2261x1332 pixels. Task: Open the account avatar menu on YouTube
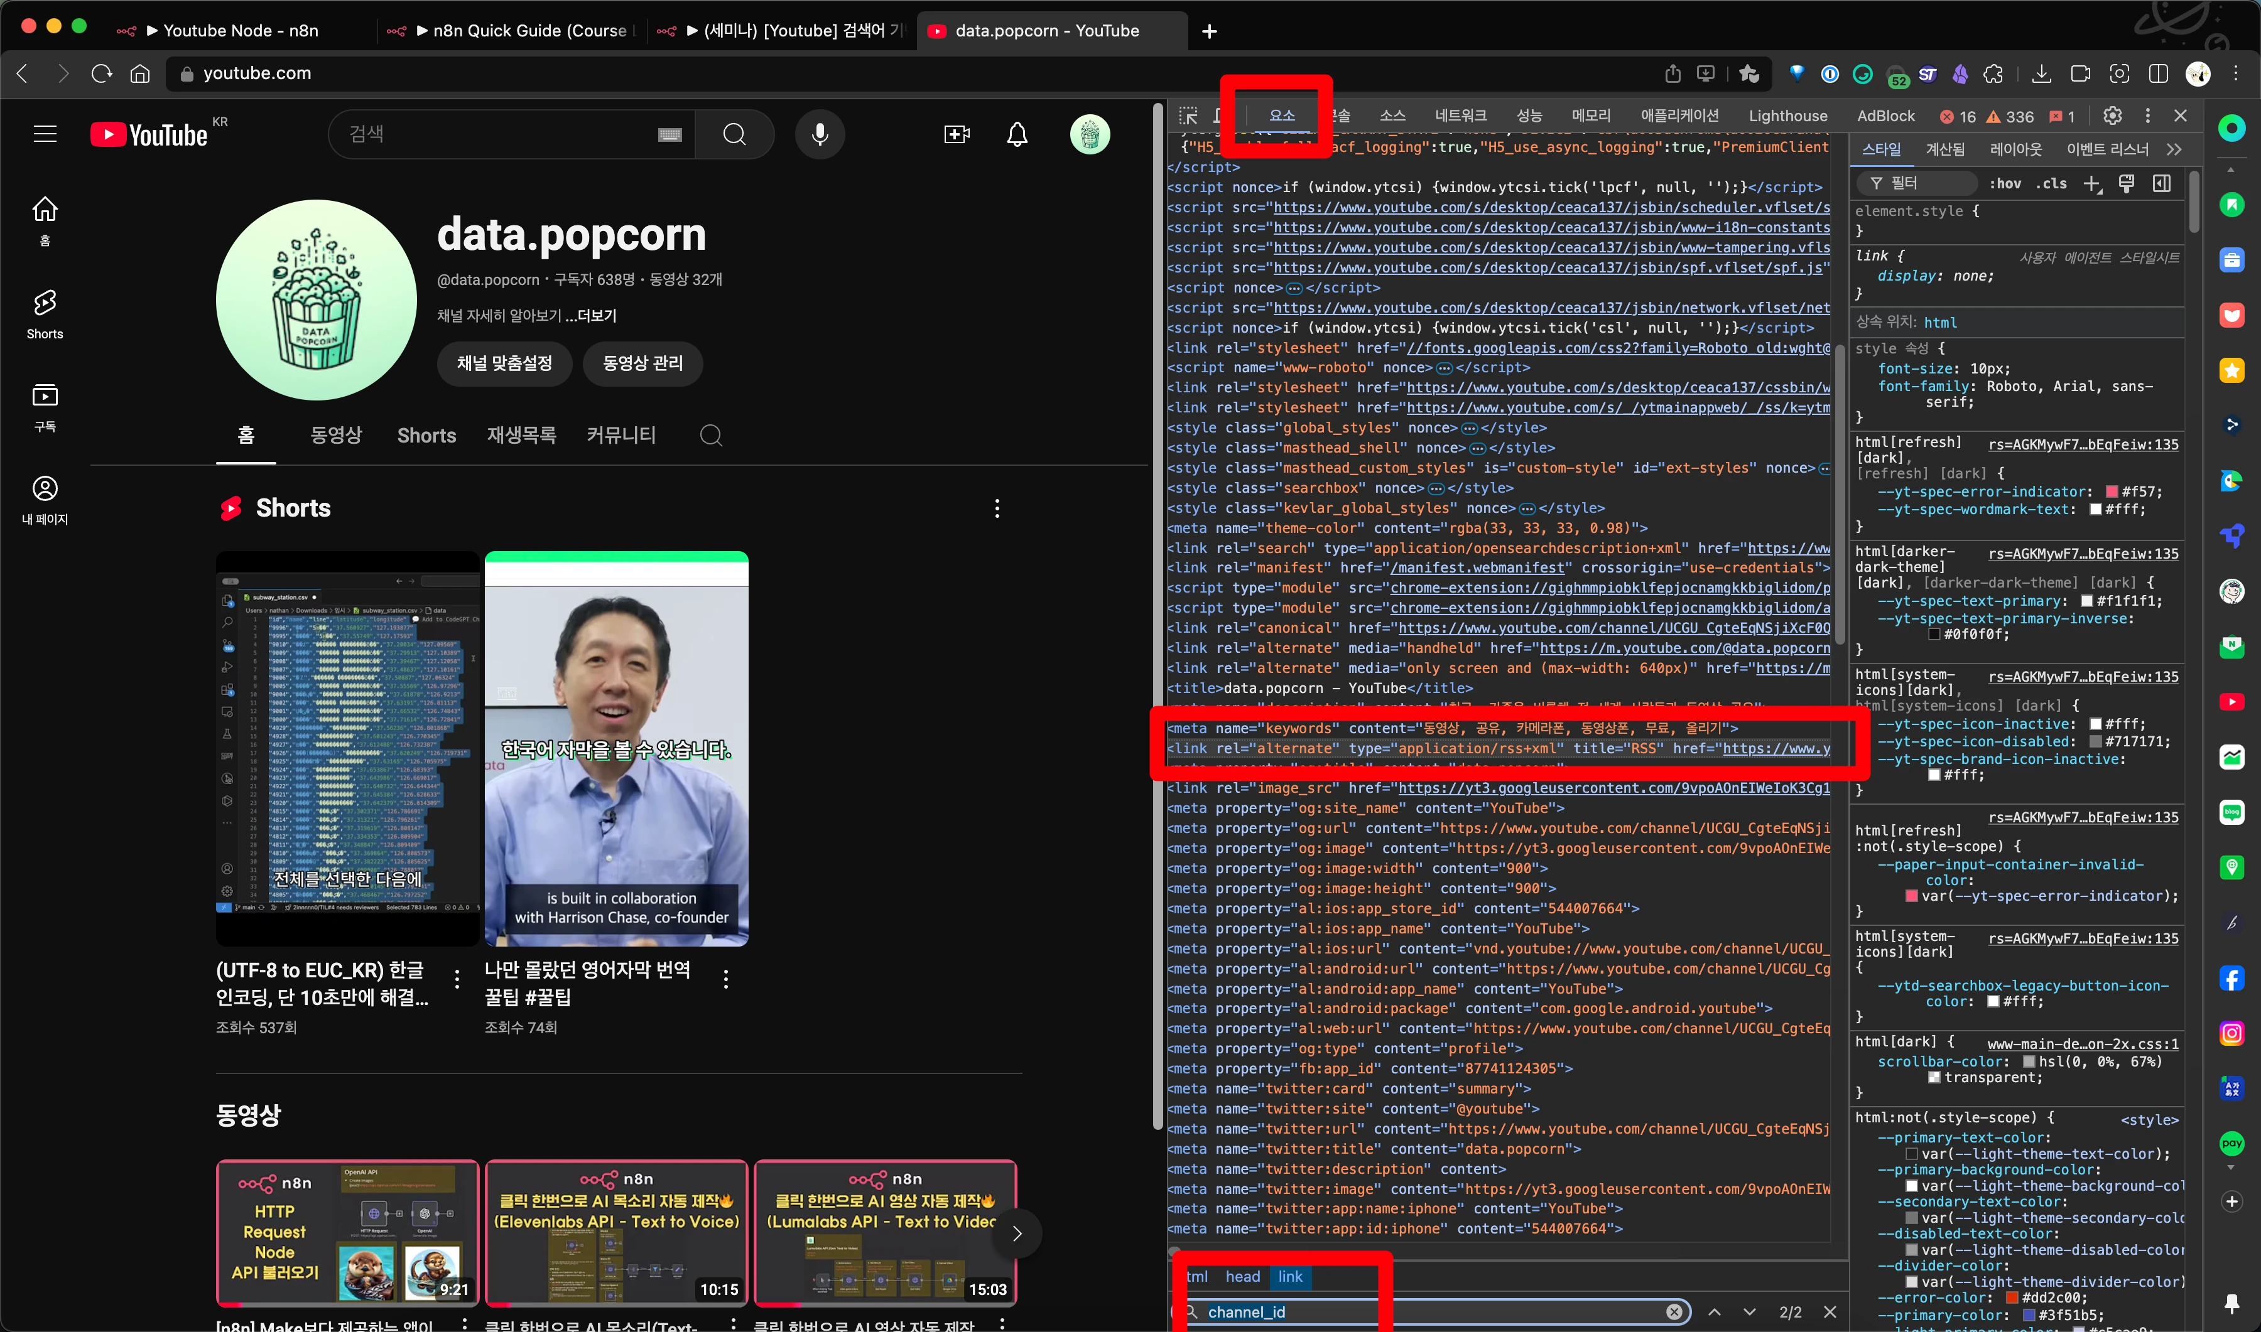(x=1090, y=134)
